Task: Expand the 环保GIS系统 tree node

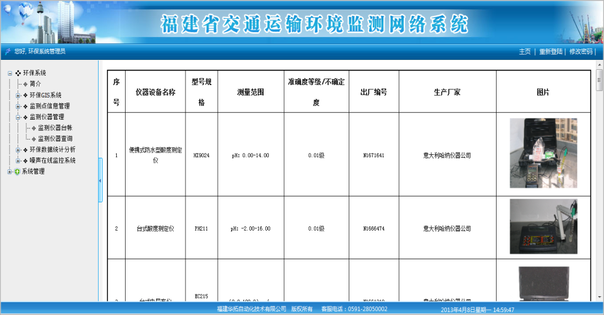Action: tap(18, 96)
